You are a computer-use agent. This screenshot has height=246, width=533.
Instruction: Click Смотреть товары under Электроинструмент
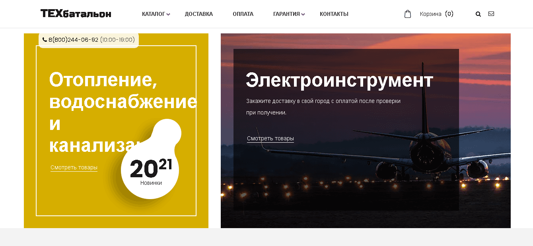tap(270, 139)
